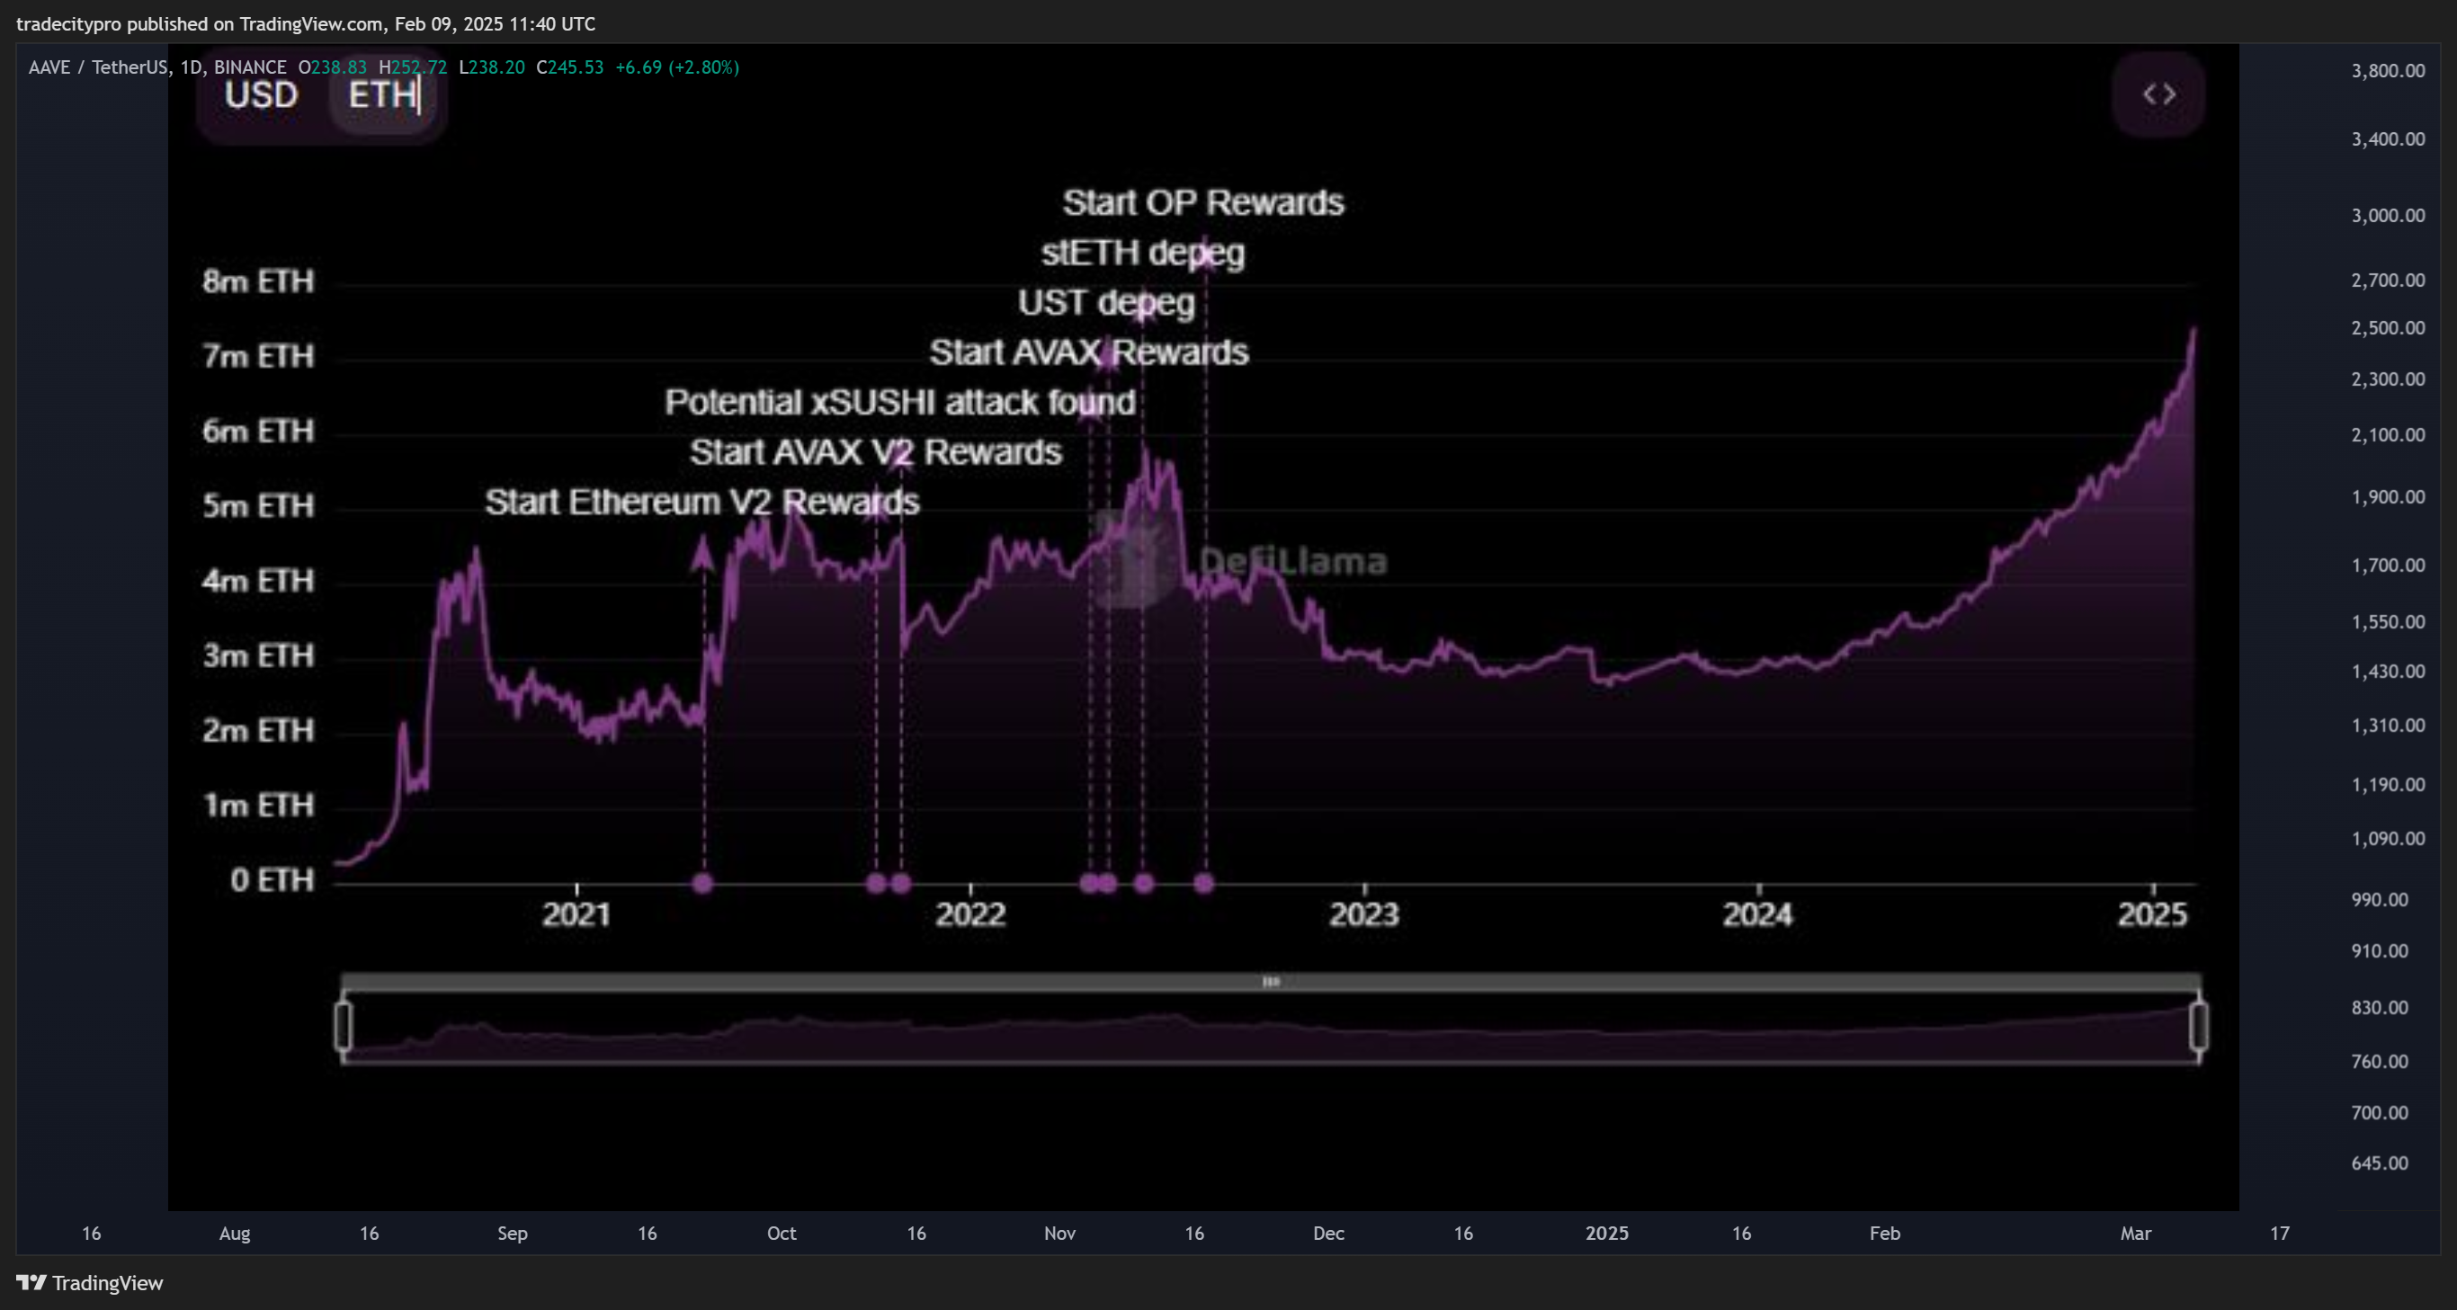Click the UST depeg event dot
2457x1310 pixels.
coord(1107,883)
